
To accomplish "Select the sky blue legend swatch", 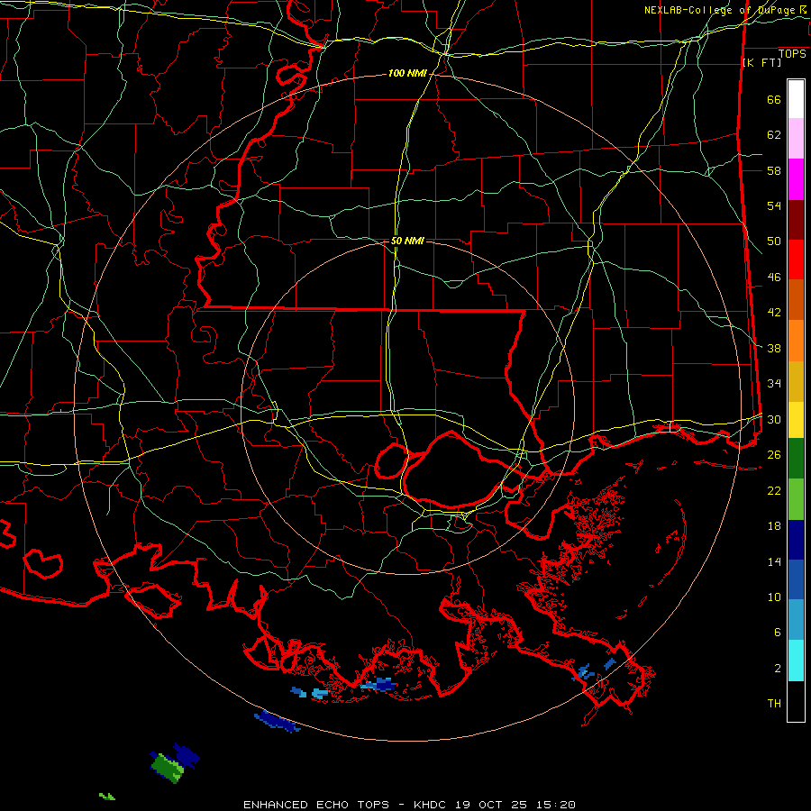I will tap(796, 620).
